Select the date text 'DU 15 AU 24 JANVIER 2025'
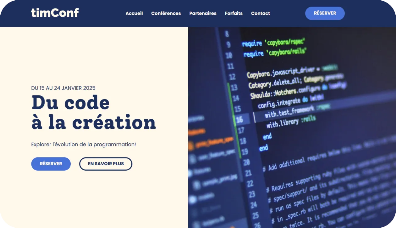Viewport: 396px width, 228px height. click(63, 88)
